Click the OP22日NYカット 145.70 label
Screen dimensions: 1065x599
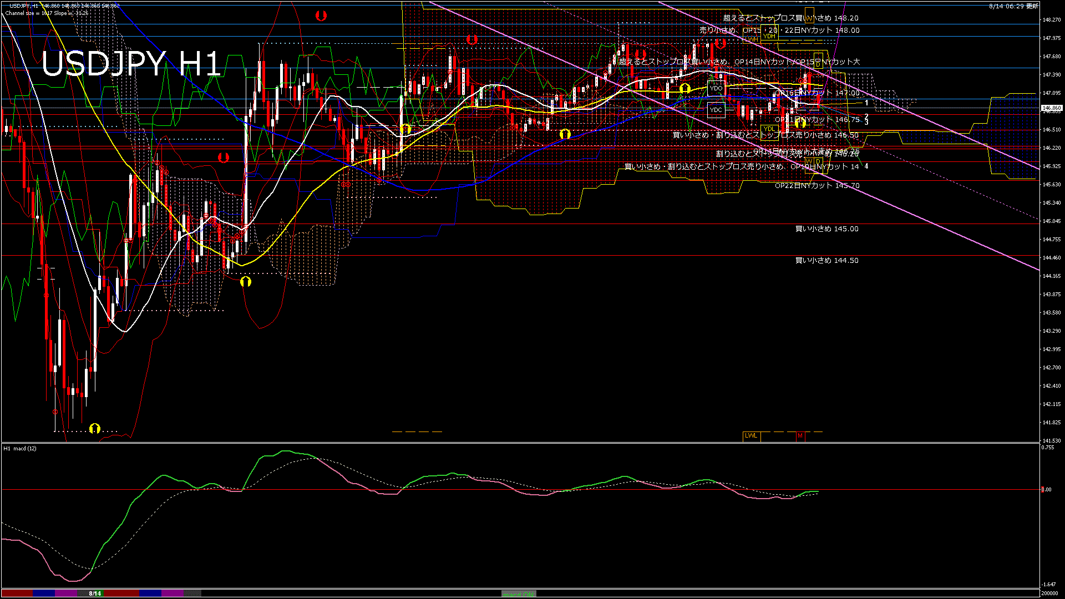817,186
